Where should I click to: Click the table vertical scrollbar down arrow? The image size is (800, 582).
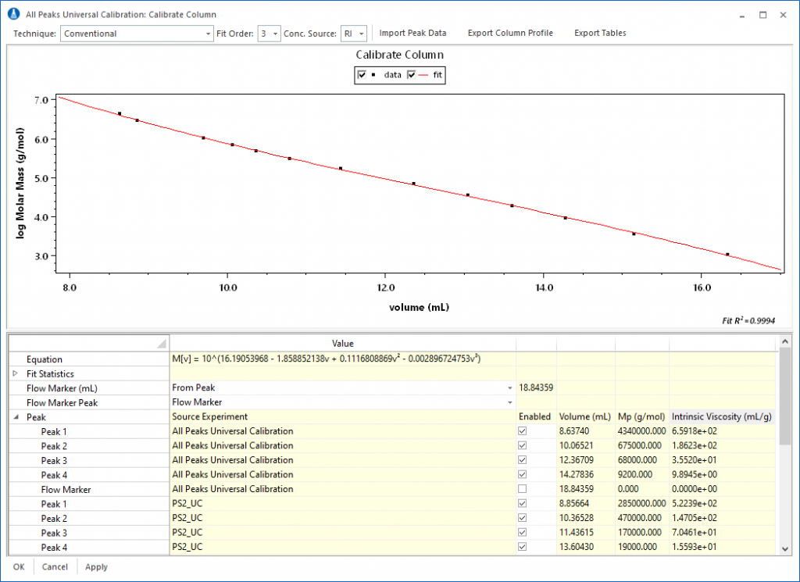point(785,548)
